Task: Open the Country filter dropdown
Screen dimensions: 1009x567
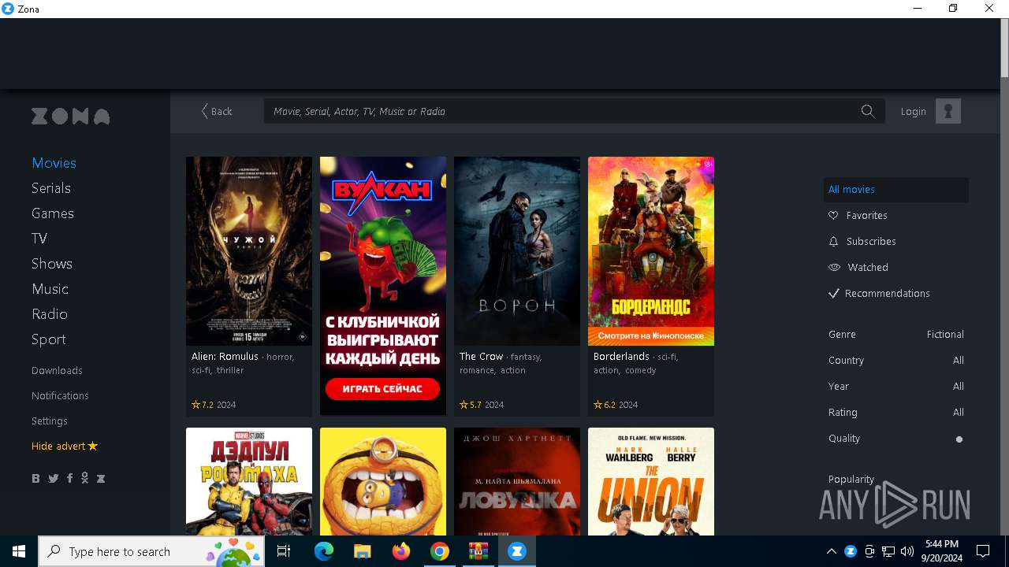Action: pyautogui.click(x=896, y=360)
